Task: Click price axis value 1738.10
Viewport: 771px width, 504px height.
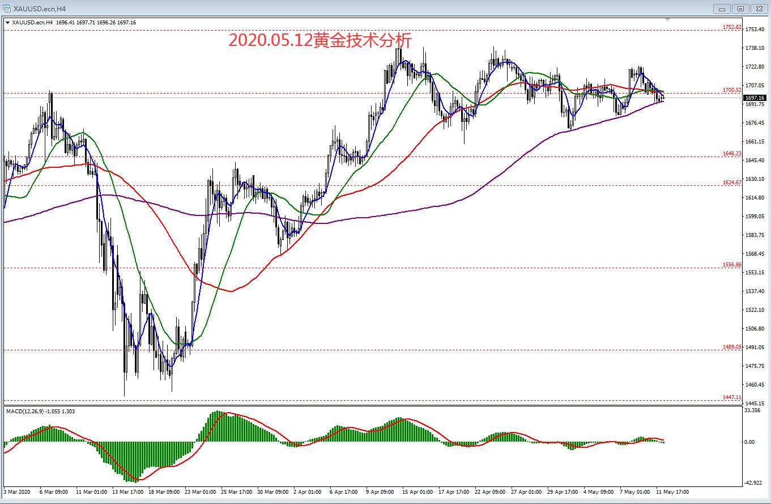Action: pos(755,48)
